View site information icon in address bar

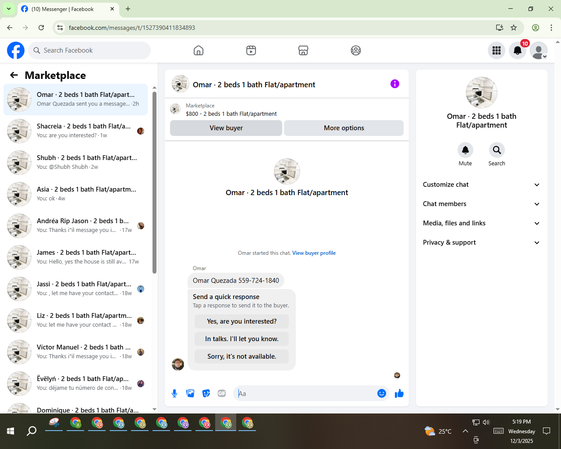60,28
